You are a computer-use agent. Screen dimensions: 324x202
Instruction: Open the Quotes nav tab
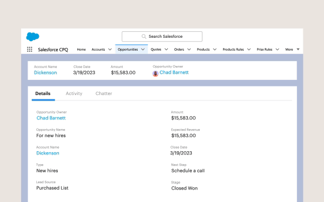[156, 49]
